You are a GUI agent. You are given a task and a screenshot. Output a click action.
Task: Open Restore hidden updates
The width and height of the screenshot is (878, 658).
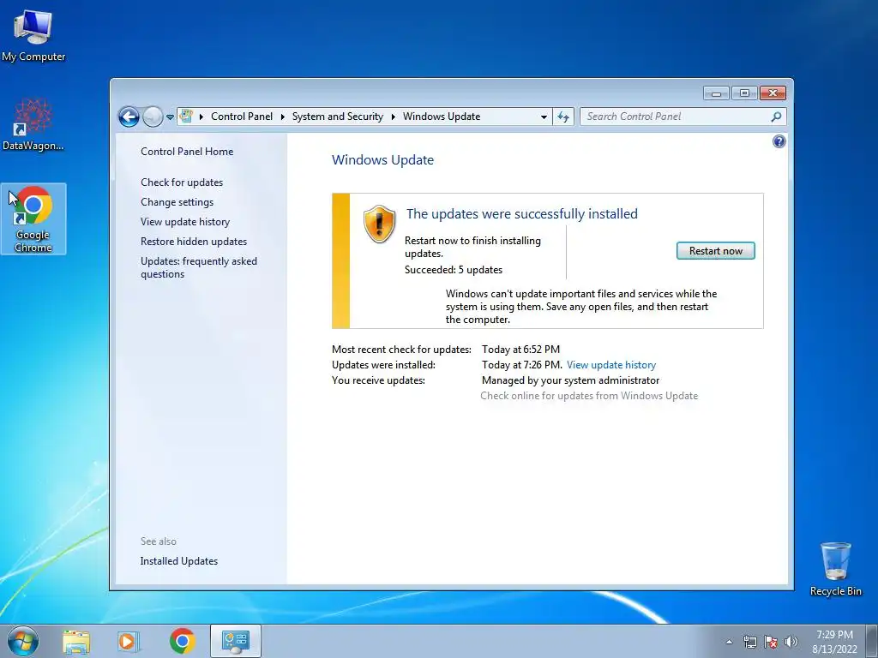pyautogui.click(x=194, y=241)
